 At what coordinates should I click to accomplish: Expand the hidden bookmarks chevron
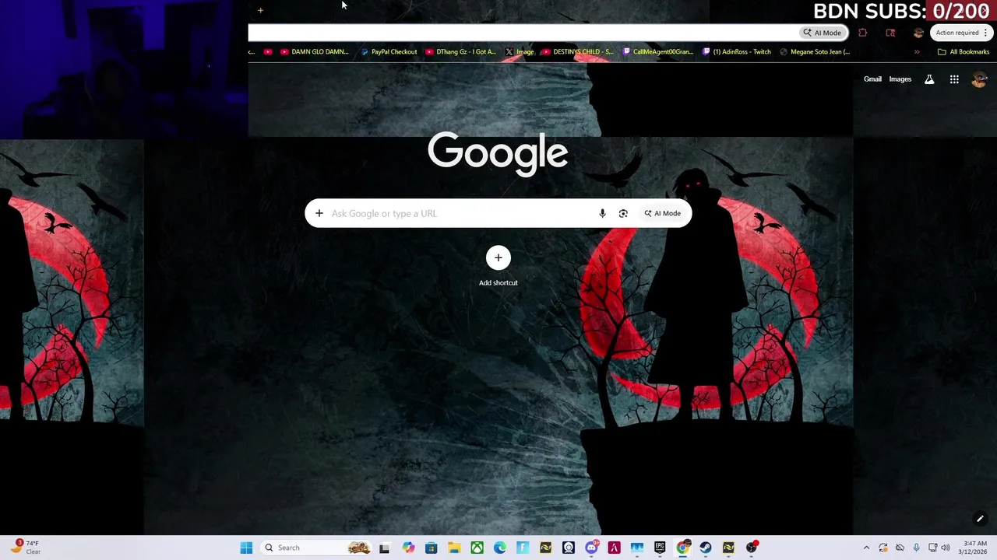(917, 52)
